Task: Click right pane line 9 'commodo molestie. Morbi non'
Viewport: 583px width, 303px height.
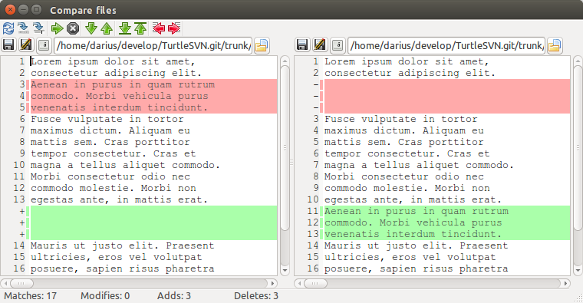Action: pyautogui.click(x=407, y=188)
